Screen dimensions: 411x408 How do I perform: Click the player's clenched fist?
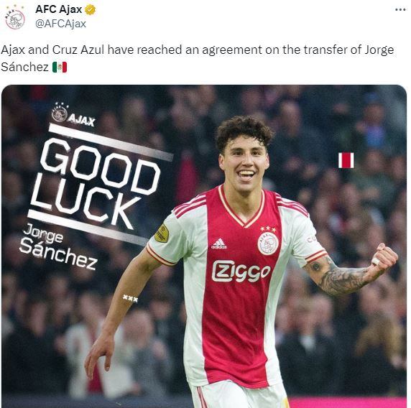pyautogui.click(x=384, y=258)
